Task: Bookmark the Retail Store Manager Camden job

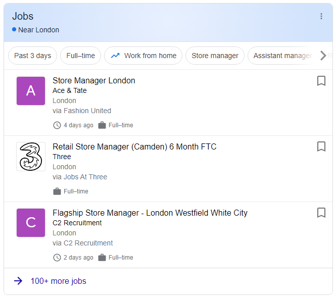Action: [x=321, y=146]
